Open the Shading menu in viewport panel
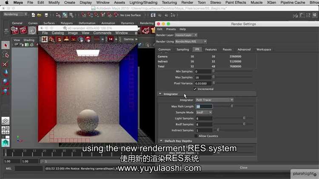319x179 pixels. pos(28,40)
